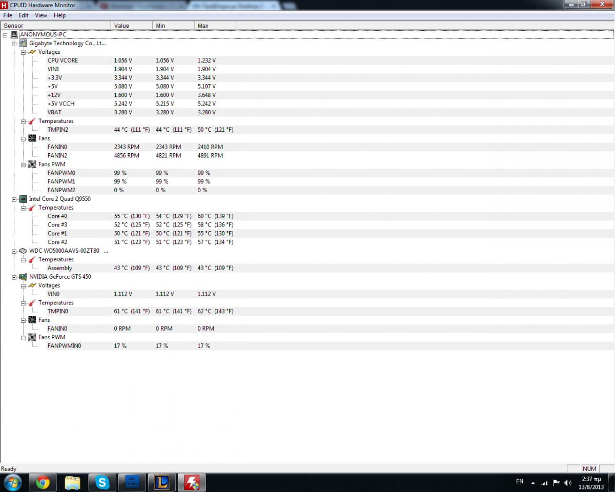
Task: Click the volume speaker tray icon
Action: [567, 482]
